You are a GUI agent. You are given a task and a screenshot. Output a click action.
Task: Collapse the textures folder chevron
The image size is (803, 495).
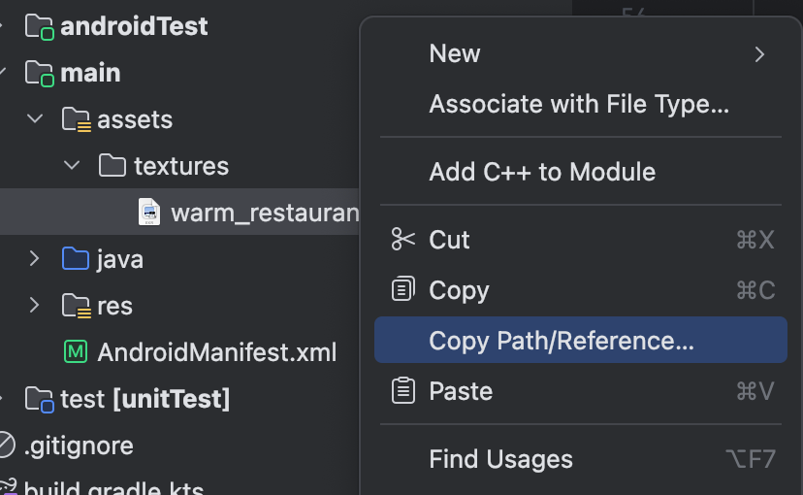click(x=72, y=165)
